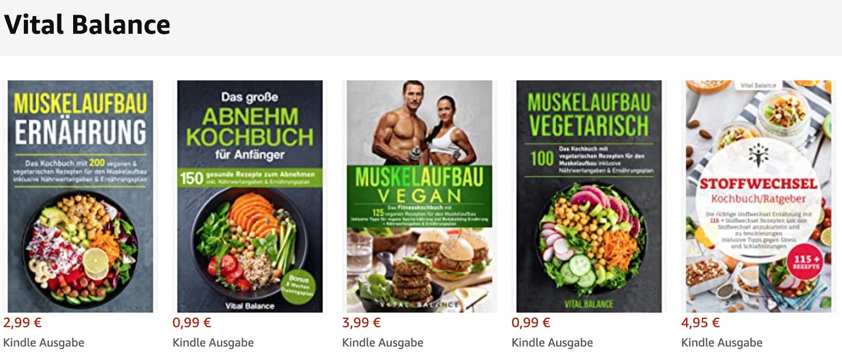Open the Stoffwechsel Kochbuch/Ratgeber cover

click(x=758, y=196)
